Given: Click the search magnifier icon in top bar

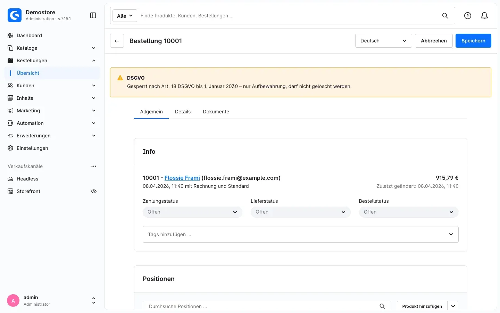Looking at the screenshot, I should point(445,16).
